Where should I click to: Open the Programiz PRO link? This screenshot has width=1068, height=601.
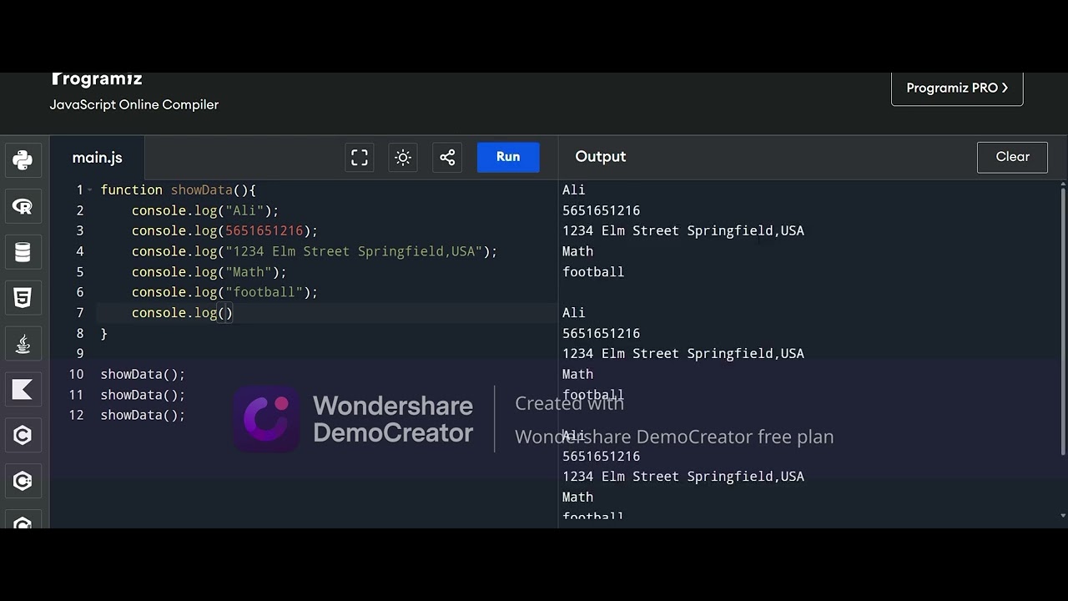point(957,88)
